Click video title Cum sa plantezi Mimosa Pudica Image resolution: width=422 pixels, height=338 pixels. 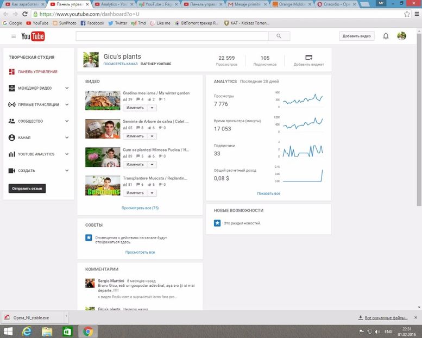tap(156, 150)
